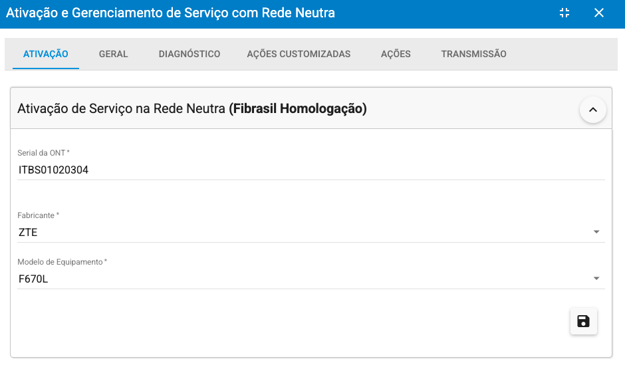Open the Geral tab
Image resolution: width=625 pixels, height=373 pixels.
click(113, 54)
